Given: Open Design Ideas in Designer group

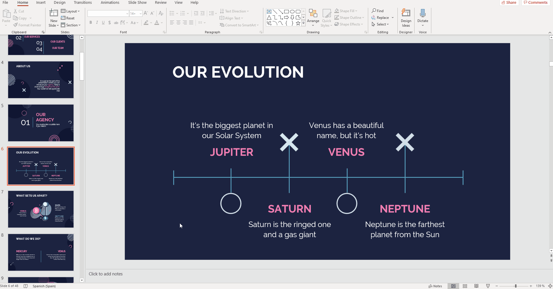Looking at the screenshot, I should tap(406, 18).
